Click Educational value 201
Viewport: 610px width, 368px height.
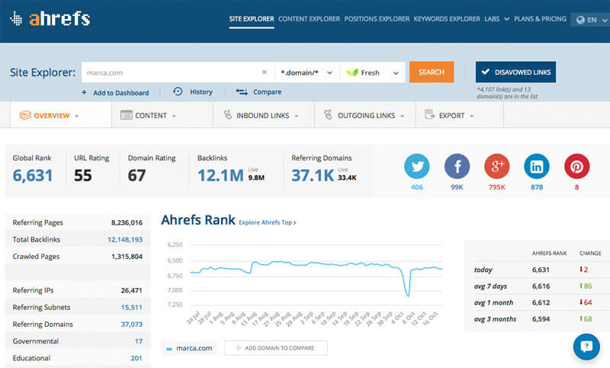coord(136,358)
